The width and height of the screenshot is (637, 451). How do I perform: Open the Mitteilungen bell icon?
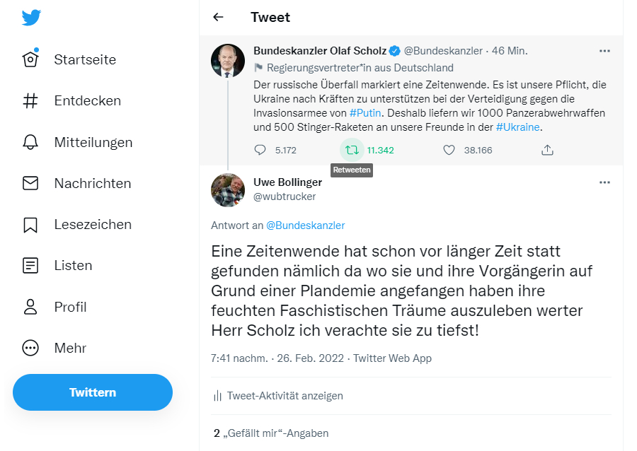coord(30,142)
